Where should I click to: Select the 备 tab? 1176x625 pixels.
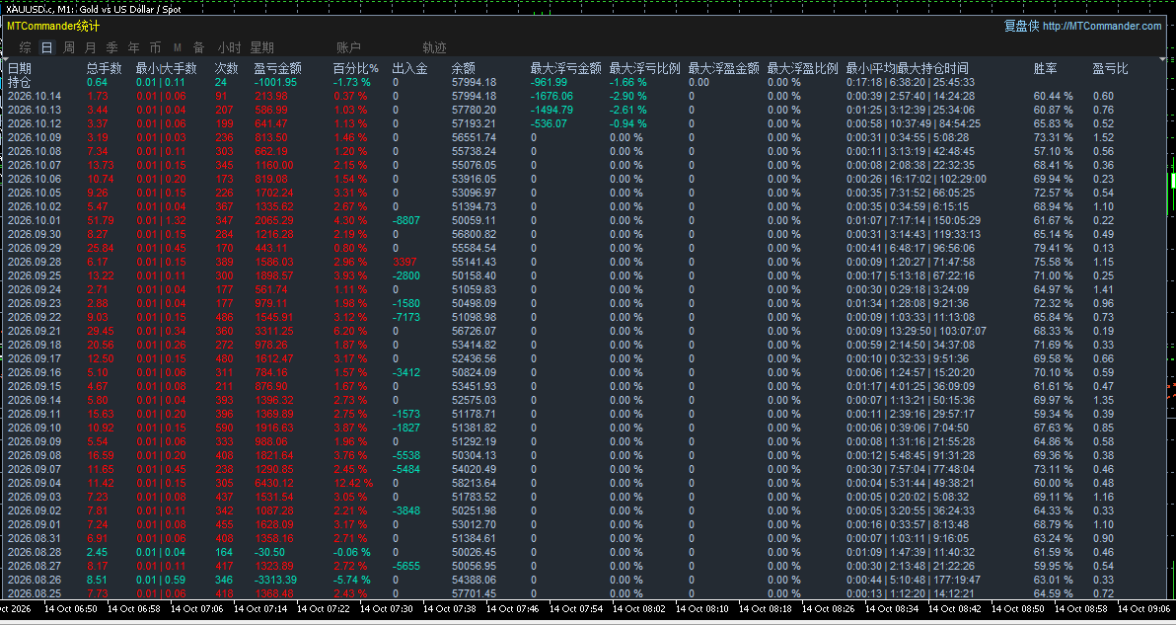coord(198,47)
